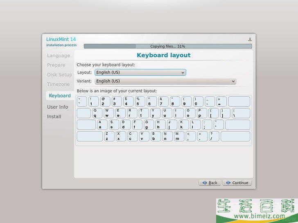The width and height of the screenshot is (298, 223).
Task: Click the LinuxMint 14 title text
Action: (x=61, y=39)
